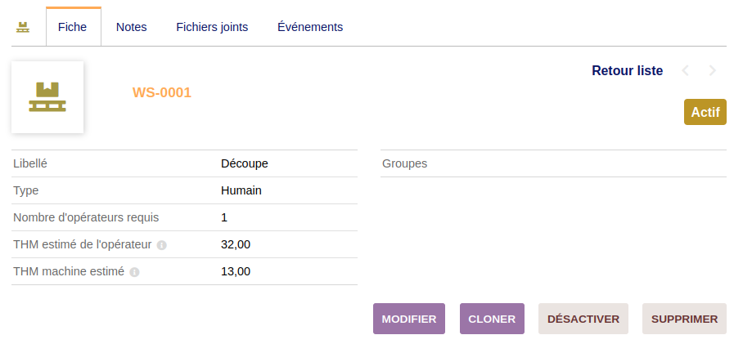Duplicate the workstation with CLONER
The image size is (734, 344).
click(491, 319)
